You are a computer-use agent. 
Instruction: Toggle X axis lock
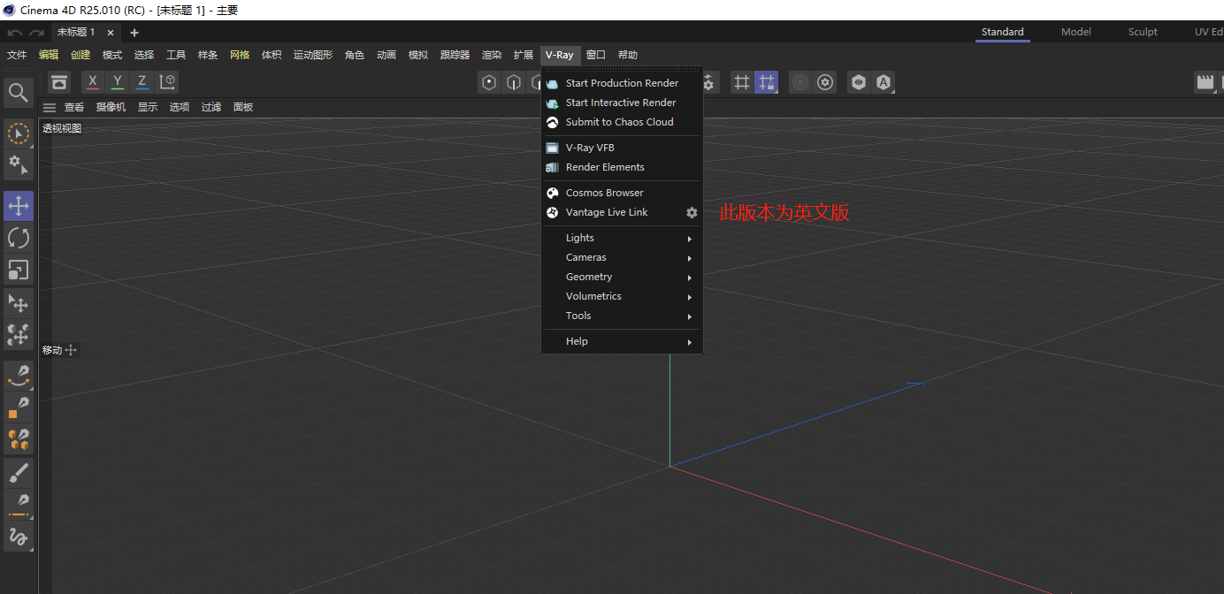click(93, 82)
